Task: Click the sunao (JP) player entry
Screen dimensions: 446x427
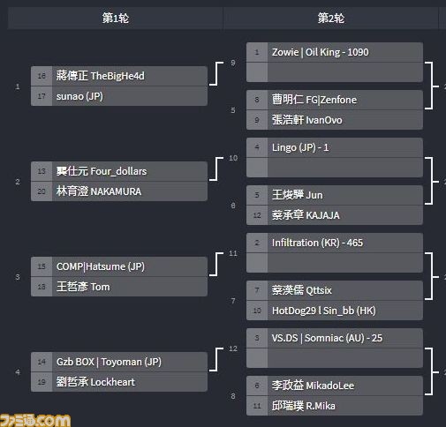Action: pos(119,96)
